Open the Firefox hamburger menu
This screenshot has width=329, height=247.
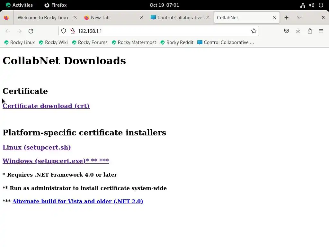coord(321,31)
